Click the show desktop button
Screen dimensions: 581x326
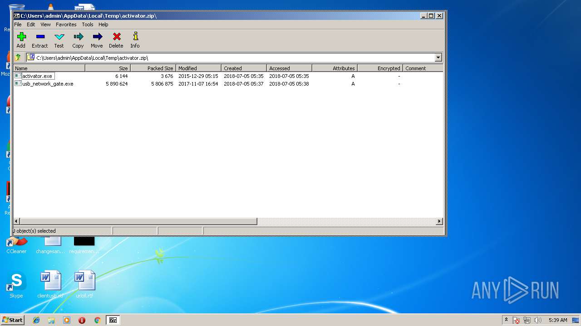[x=576, y=320]
